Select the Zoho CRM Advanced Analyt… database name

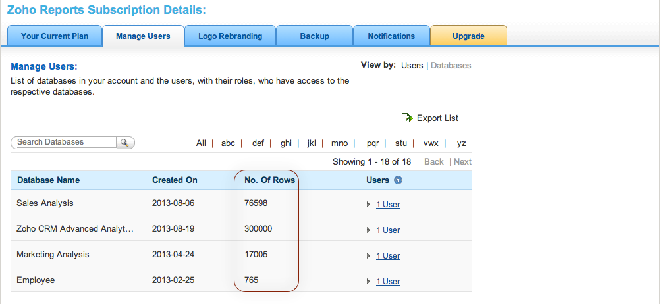(x=75, y=229)
